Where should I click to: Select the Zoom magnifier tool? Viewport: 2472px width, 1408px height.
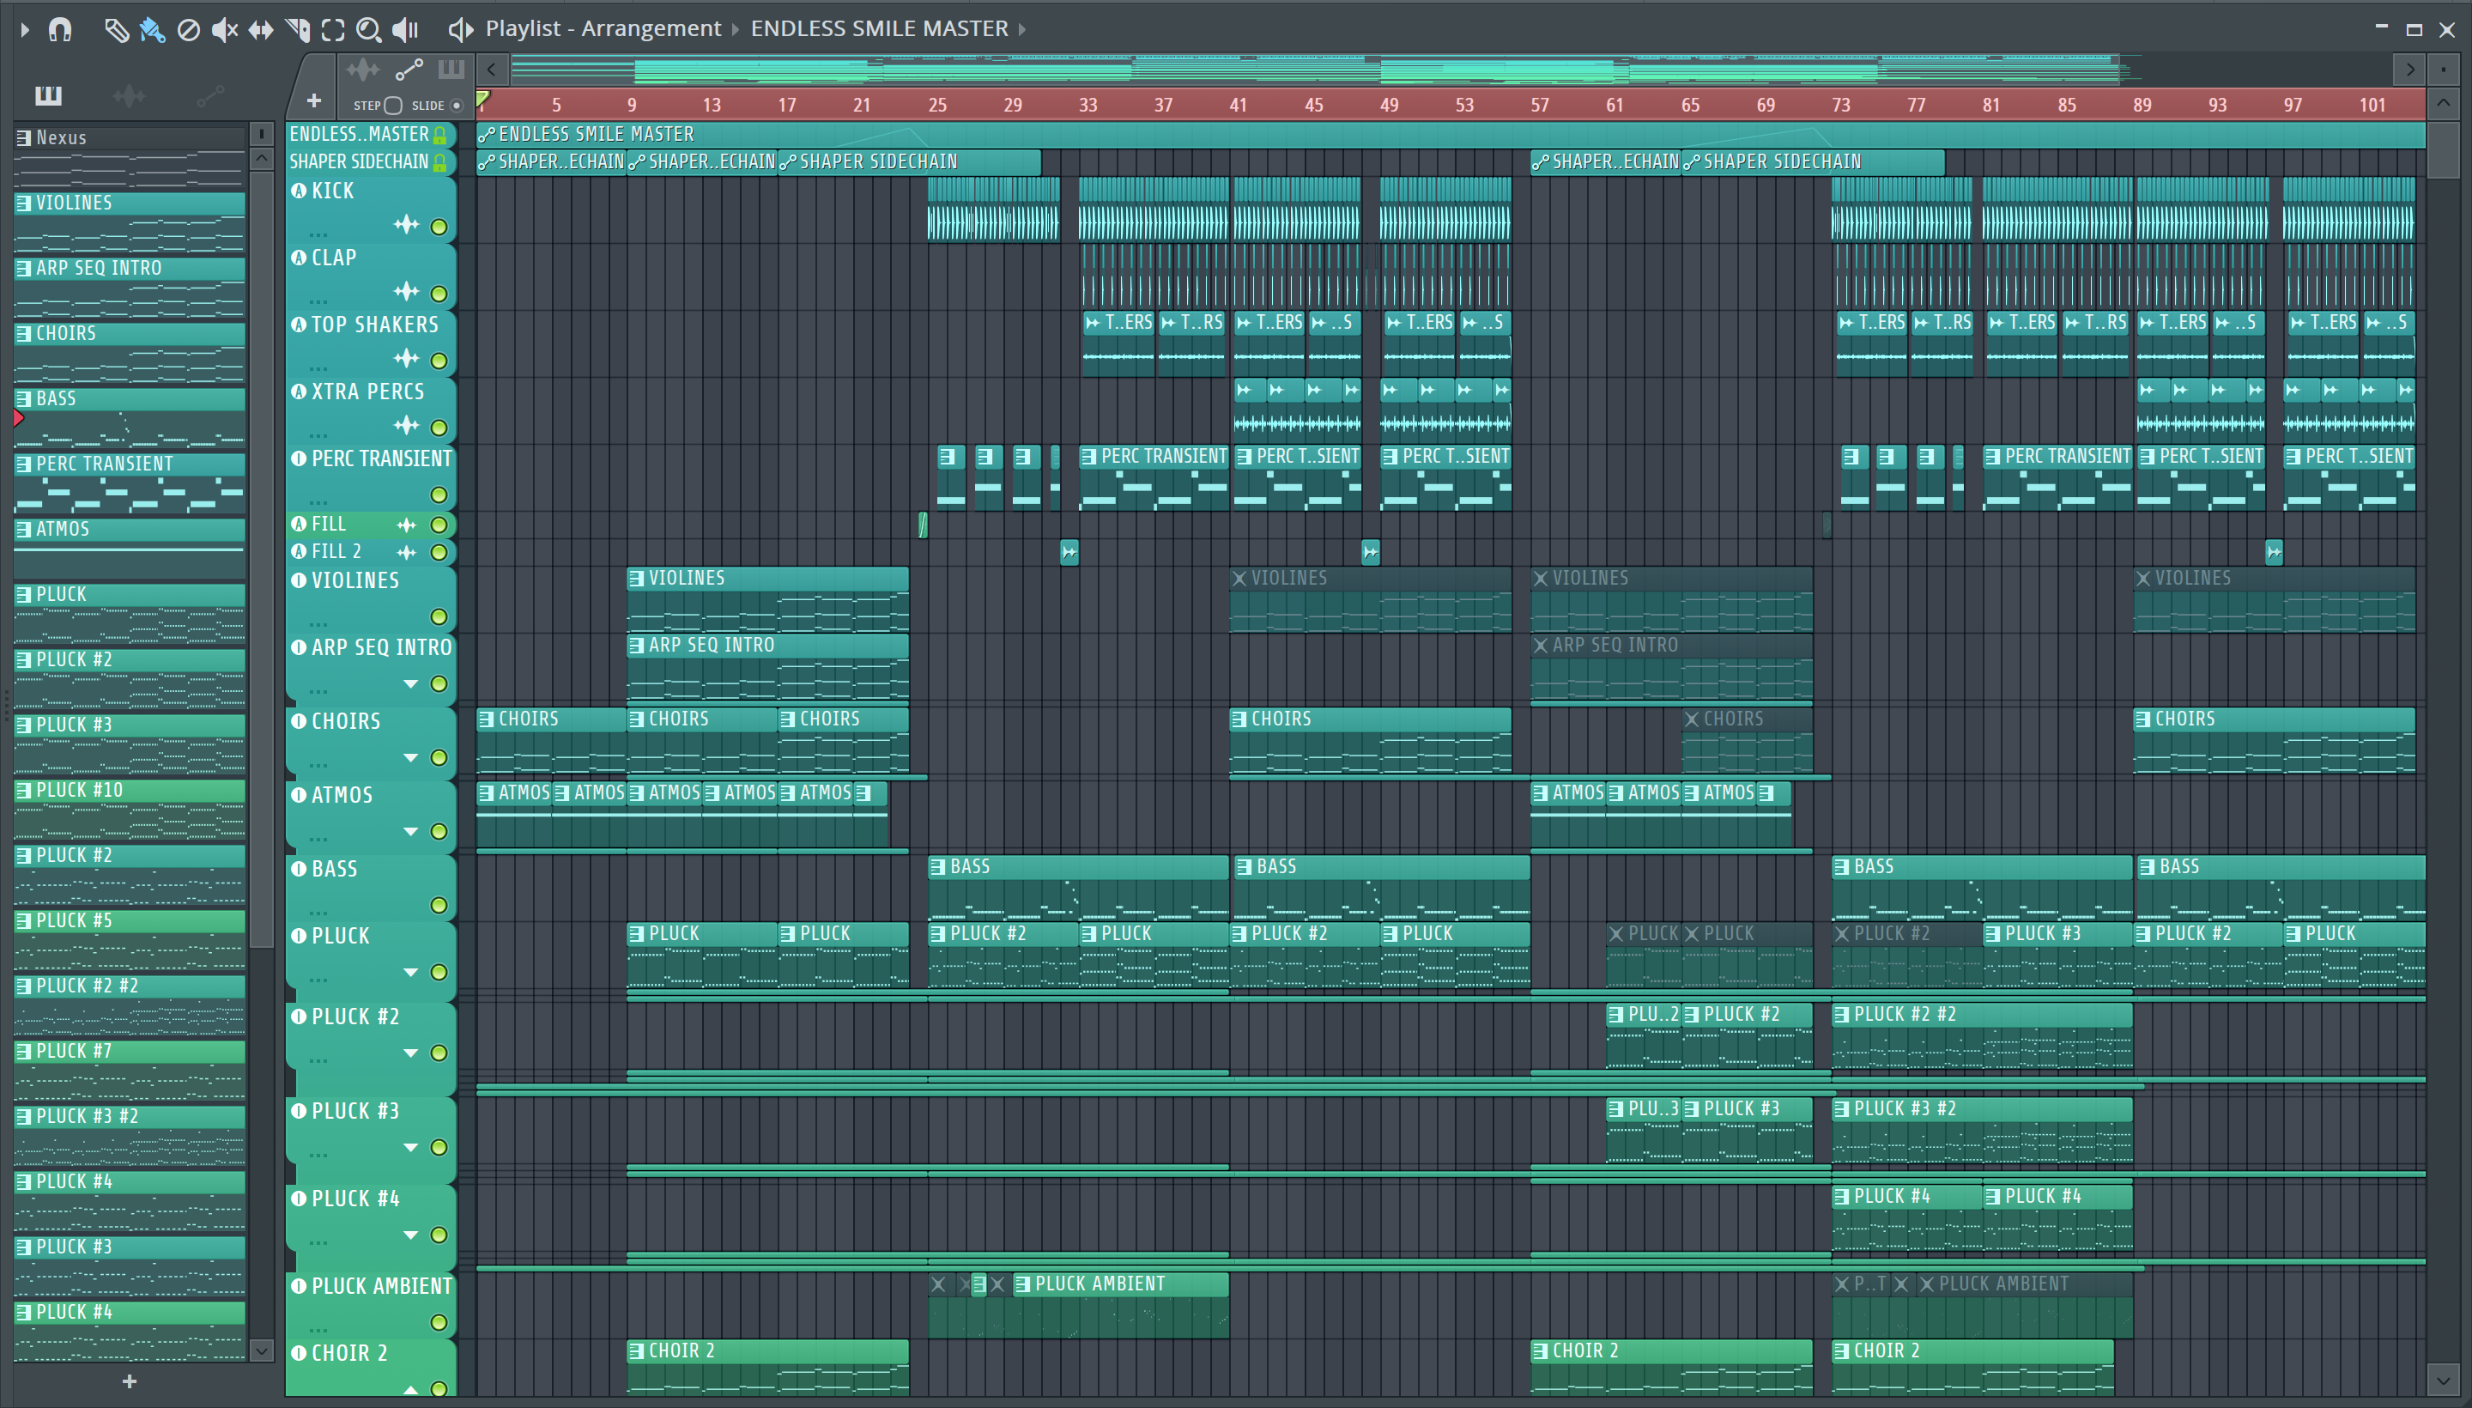(x=368, y=30)
